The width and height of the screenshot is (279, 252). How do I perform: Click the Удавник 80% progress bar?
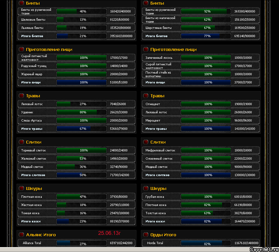pos(82,112)
